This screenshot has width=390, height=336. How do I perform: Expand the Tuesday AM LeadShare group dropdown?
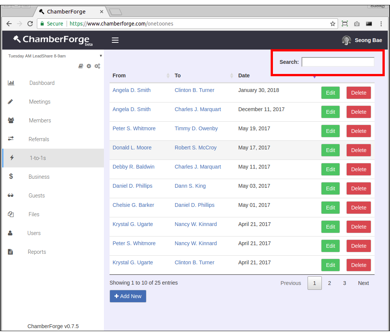click(x=101, y=56)
